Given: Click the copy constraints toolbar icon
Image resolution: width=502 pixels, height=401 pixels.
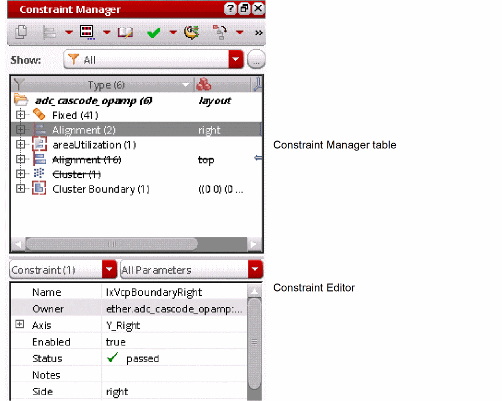Looking at the screenshot, I should 21,32.
